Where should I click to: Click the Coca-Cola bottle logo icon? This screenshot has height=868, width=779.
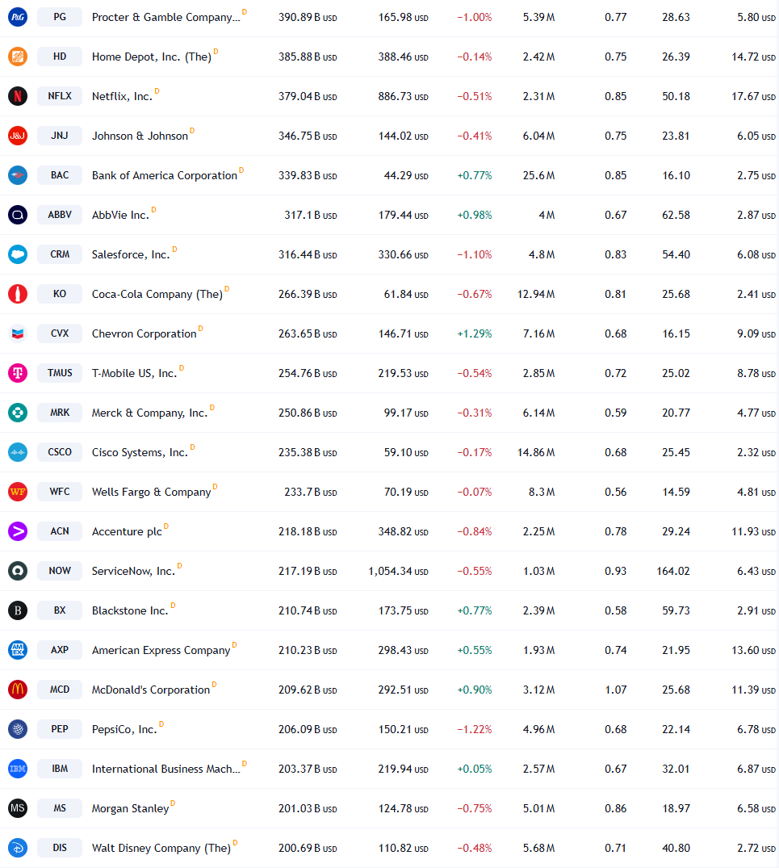(x=18, y=294)
